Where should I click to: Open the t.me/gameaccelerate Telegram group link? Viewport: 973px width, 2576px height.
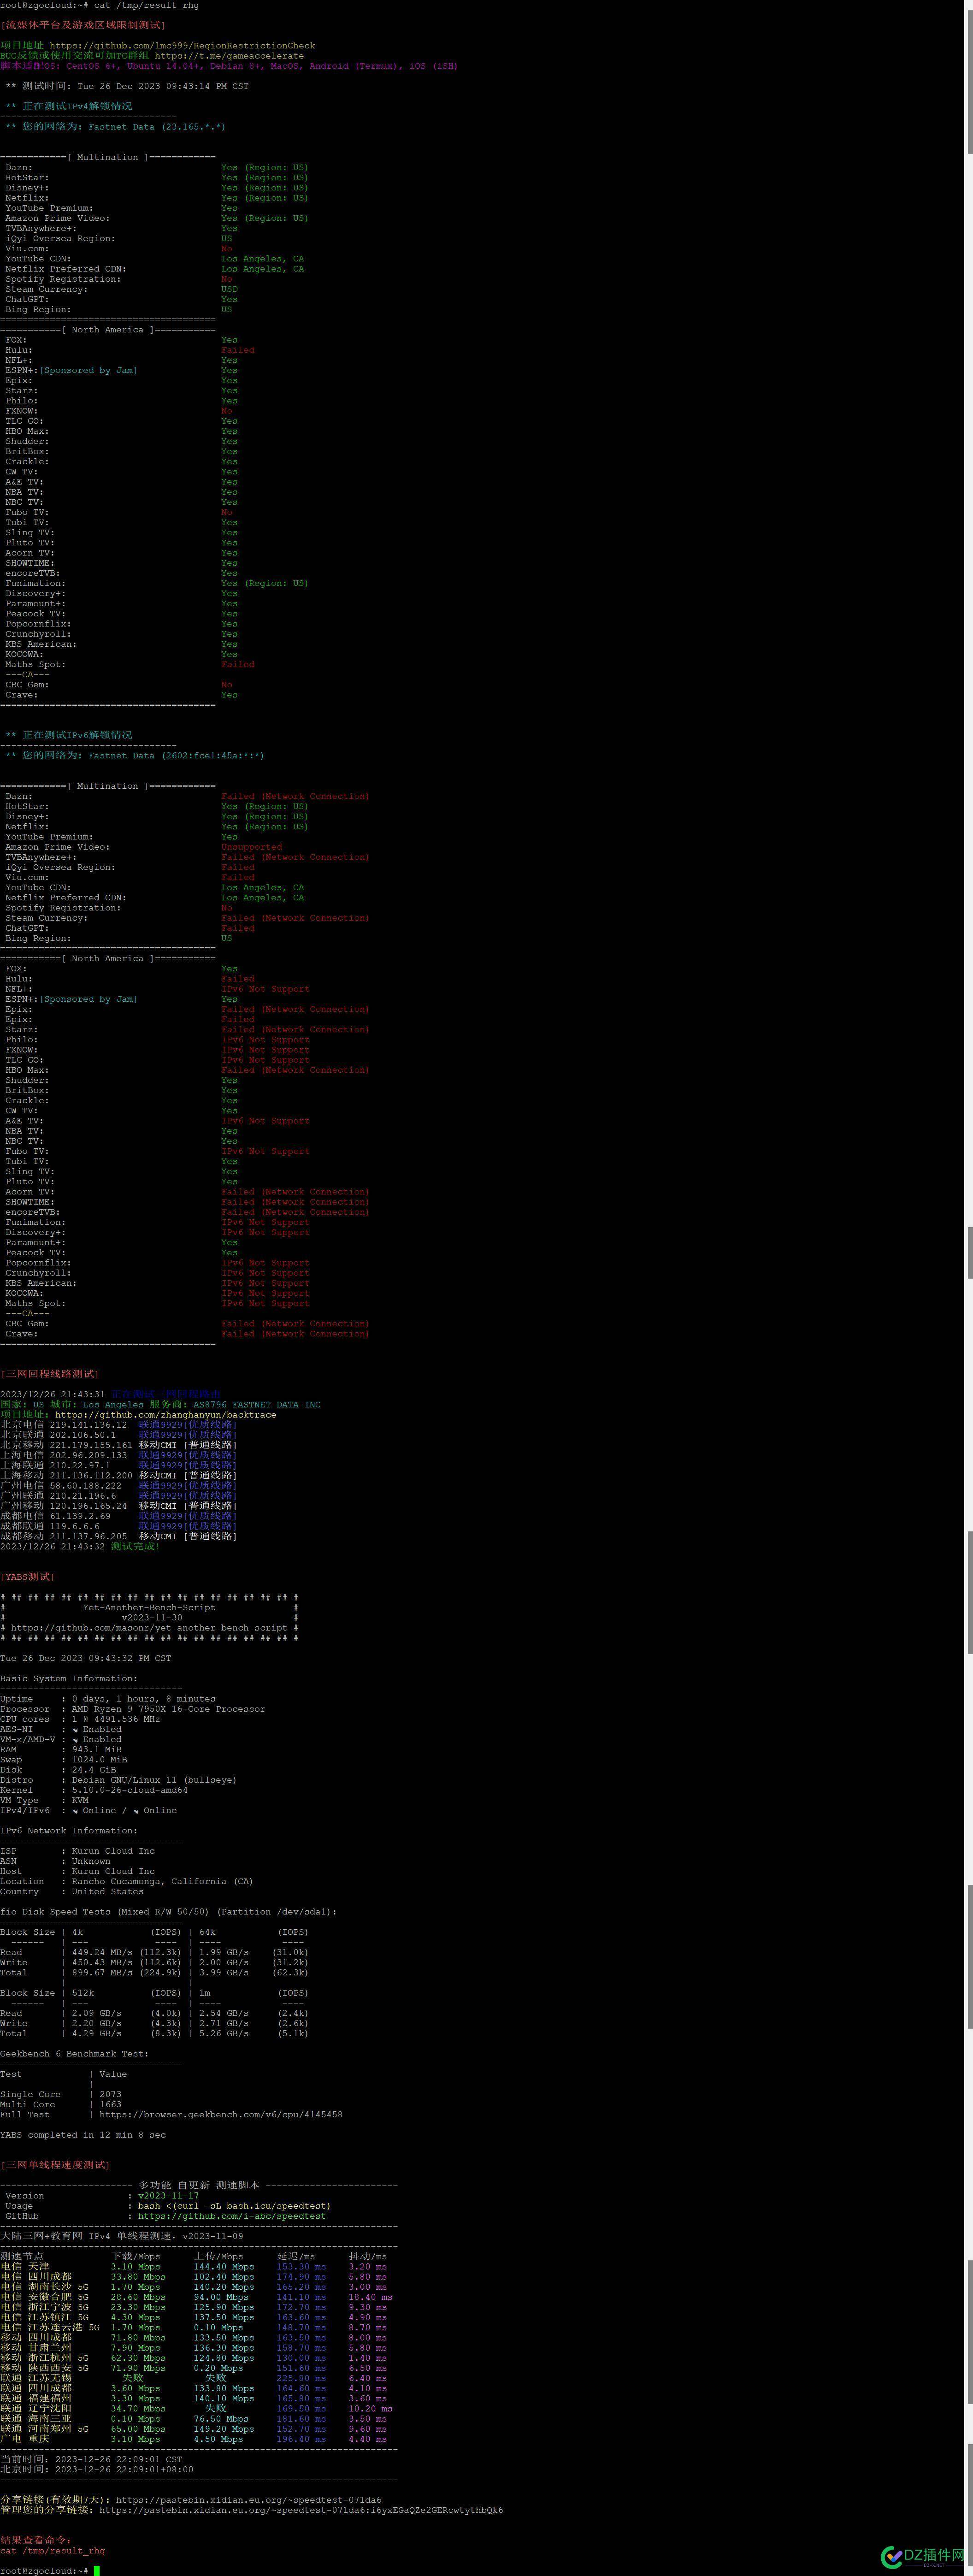click(x=229, y=56)
